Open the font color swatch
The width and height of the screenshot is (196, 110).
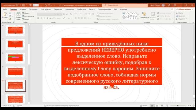tap(69, 18)
